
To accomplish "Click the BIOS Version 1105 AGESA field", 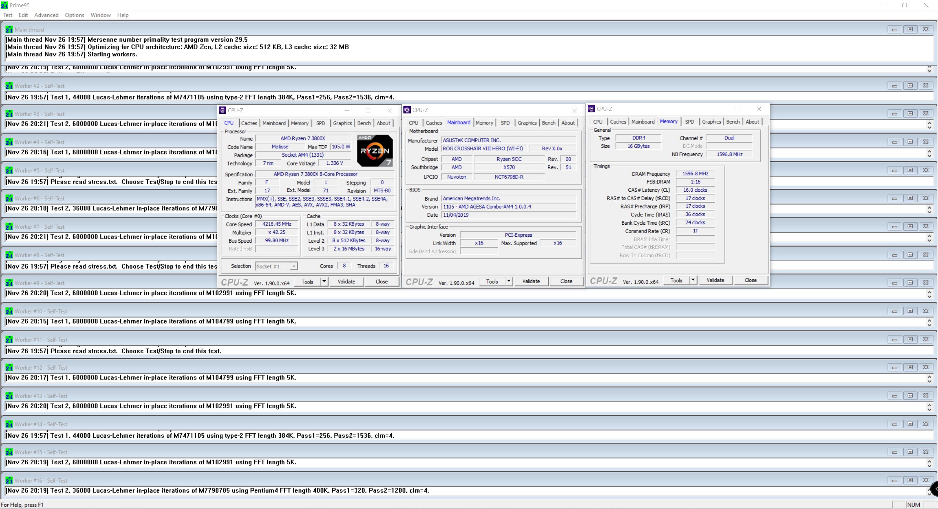I will pyautogui.click(x=509, y=206).
